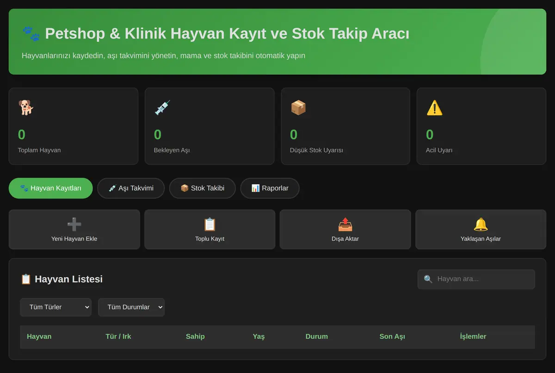Click the paw icon in the page header
The width and height of the screenshot is (555, 373).
(x=31, y=33)
